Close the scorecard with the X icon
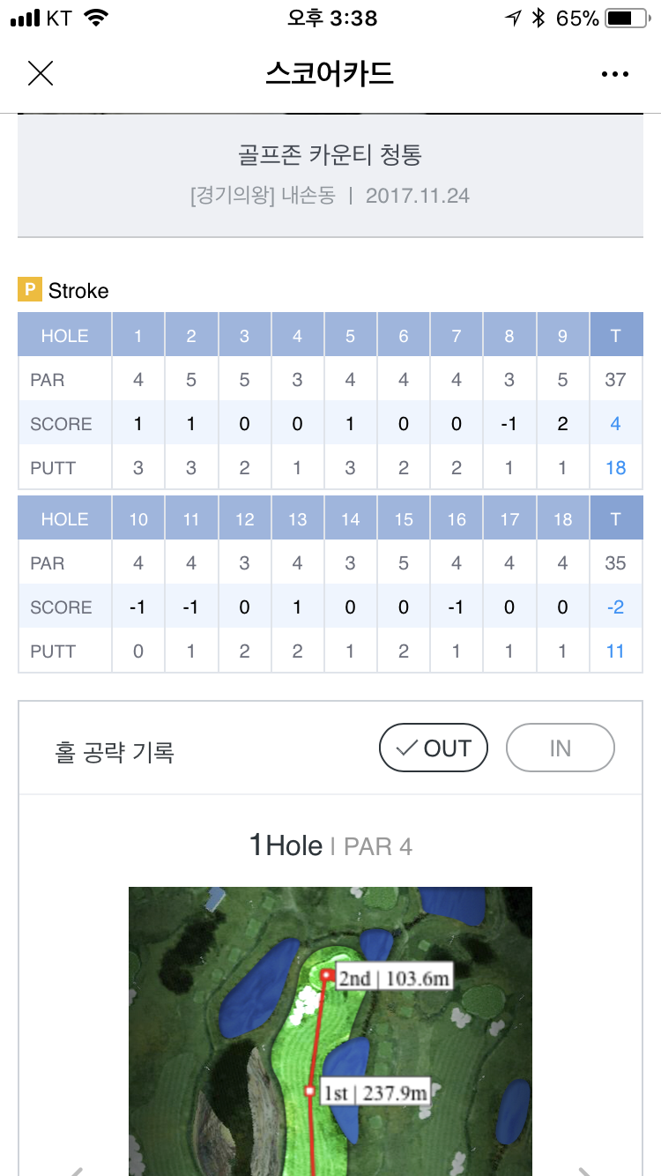Image resolution: width=661 pixels, height=1176 pixels. point(41,73)
